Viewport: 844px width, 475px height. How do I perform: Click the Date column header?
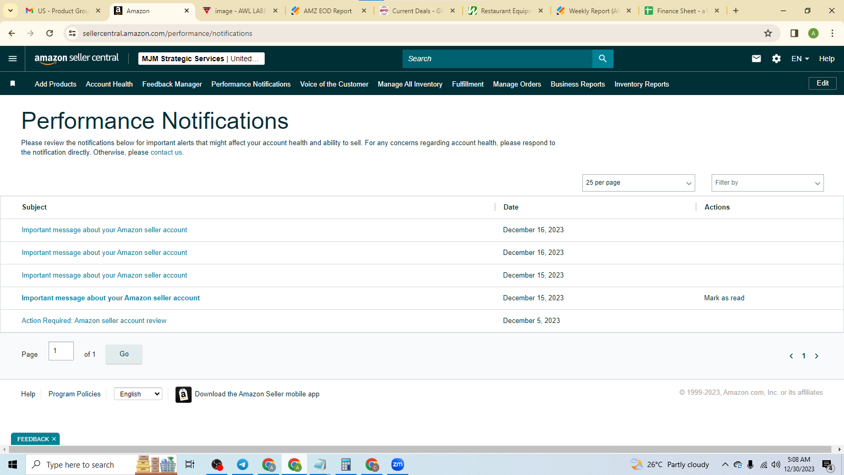click(511, 207)
